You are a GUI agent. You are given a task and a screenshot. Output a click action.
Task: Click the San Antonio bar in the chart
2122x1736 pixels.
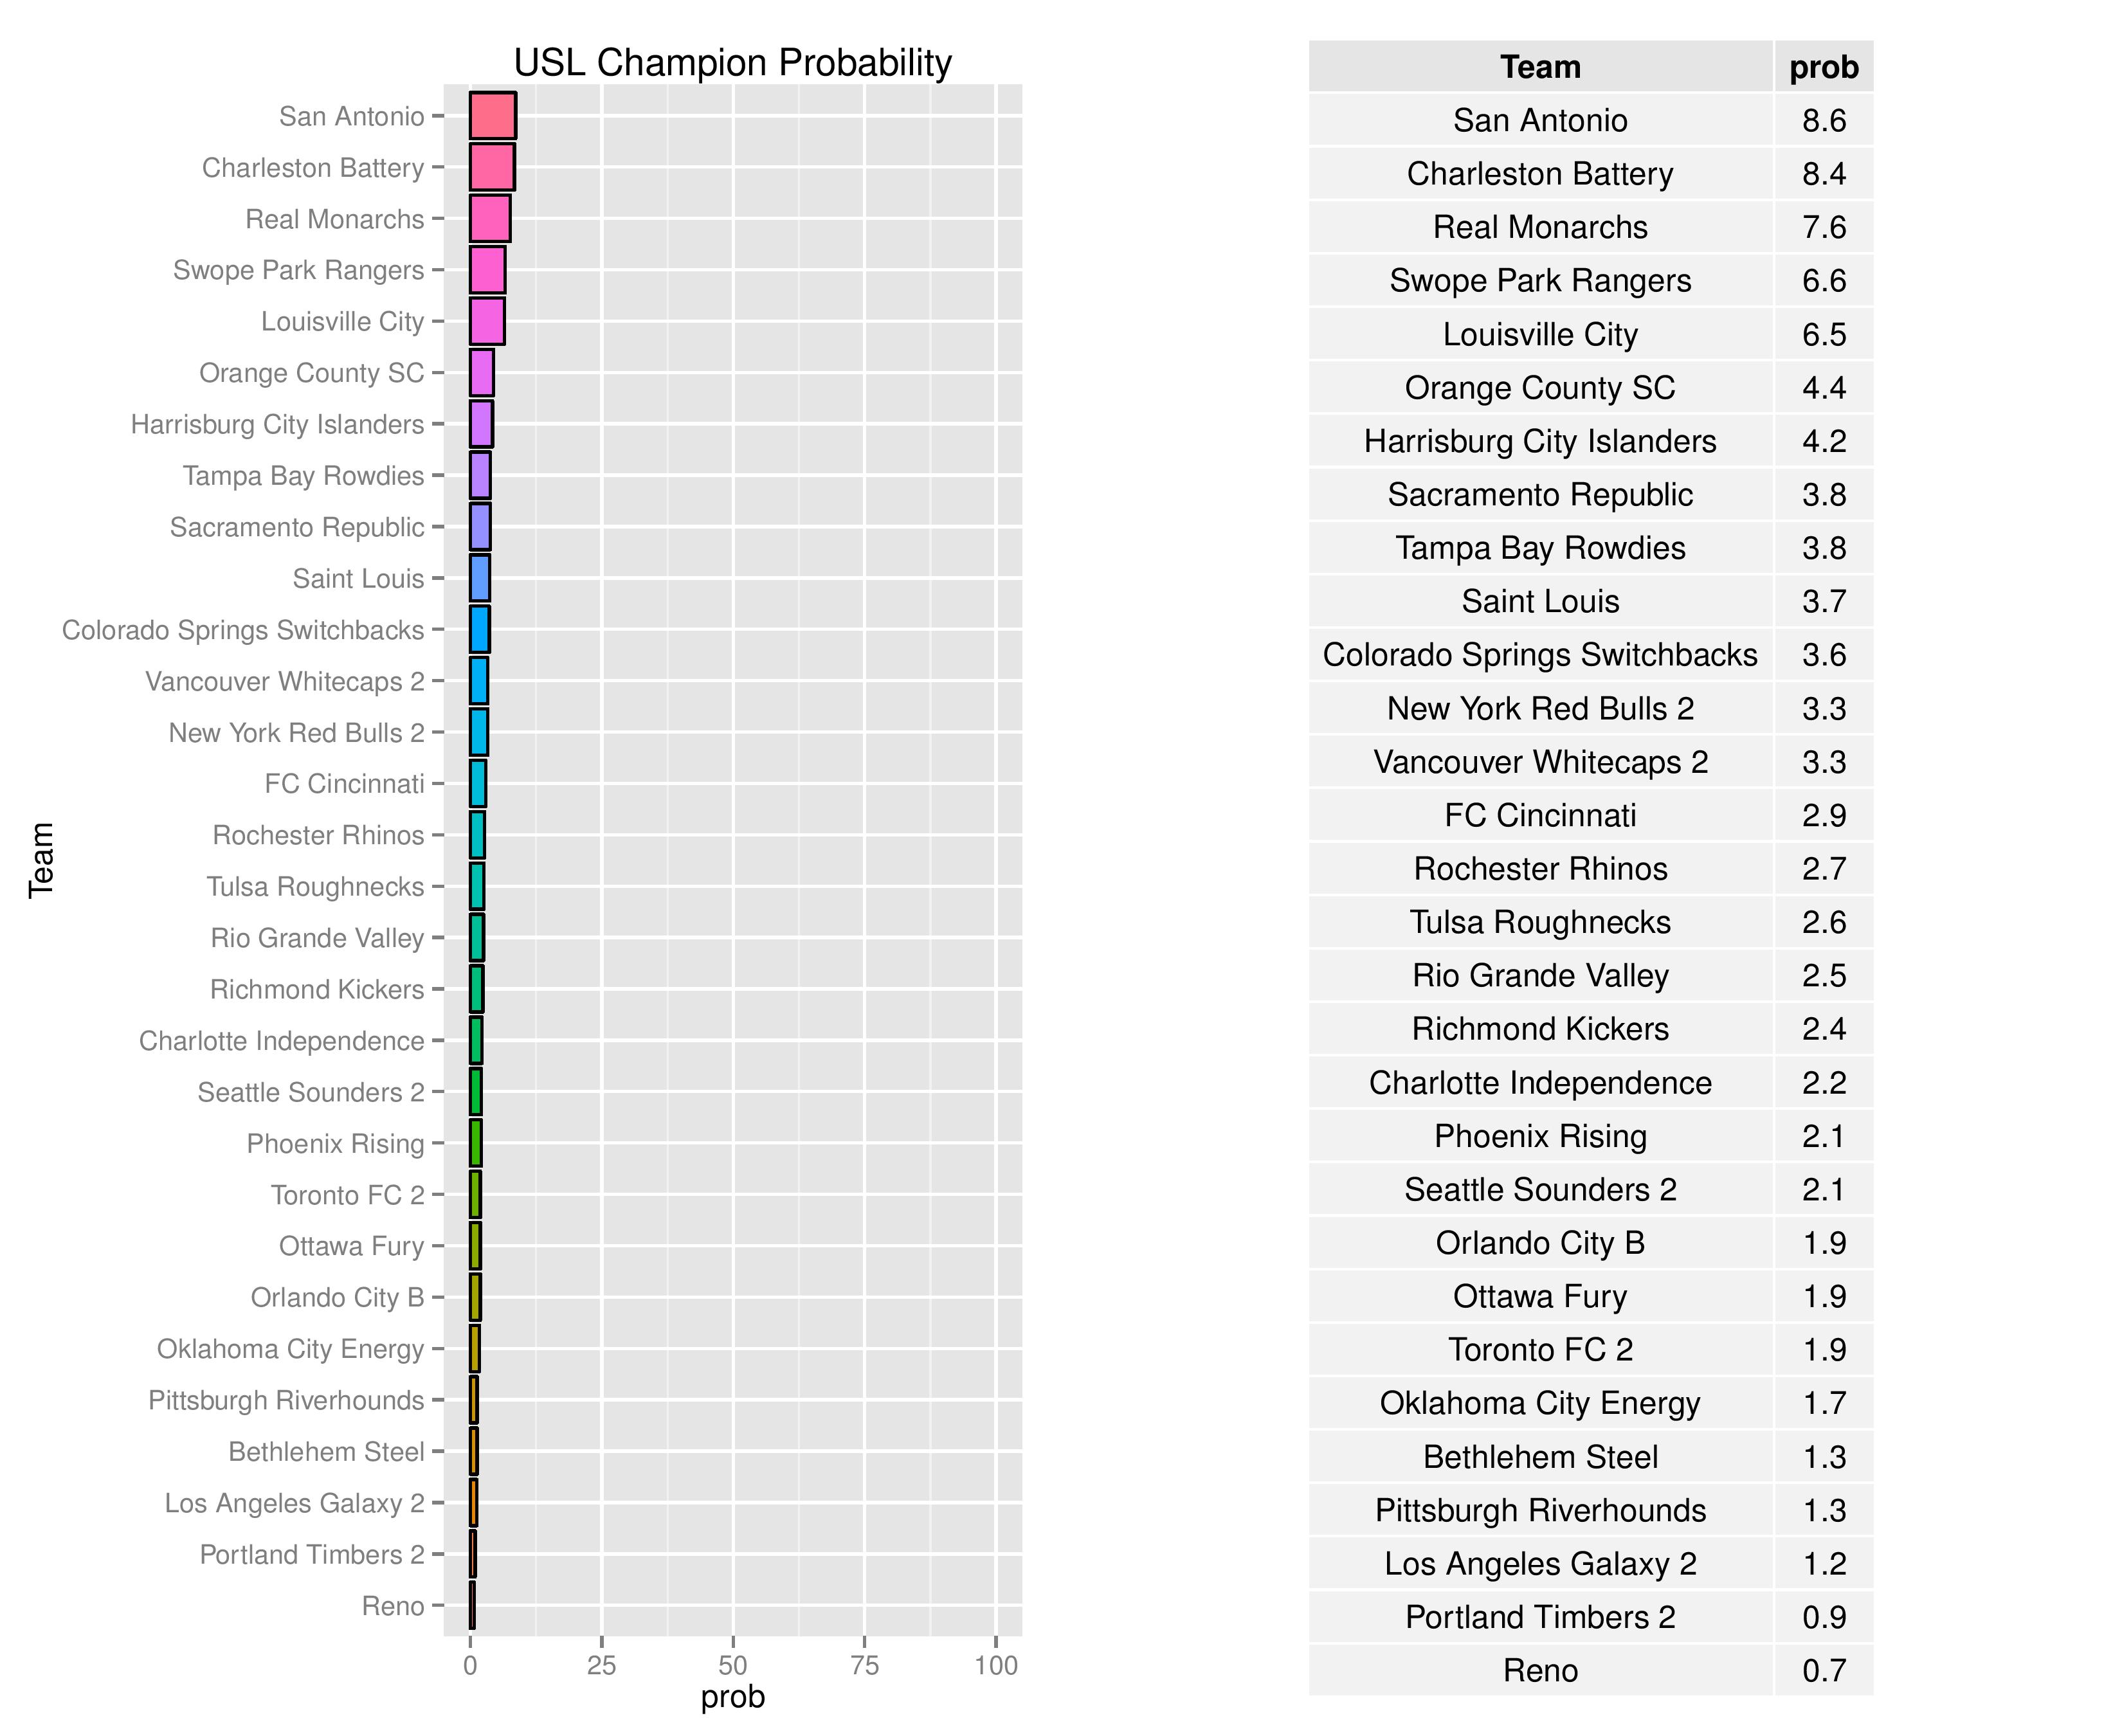[x=492, y=116]
